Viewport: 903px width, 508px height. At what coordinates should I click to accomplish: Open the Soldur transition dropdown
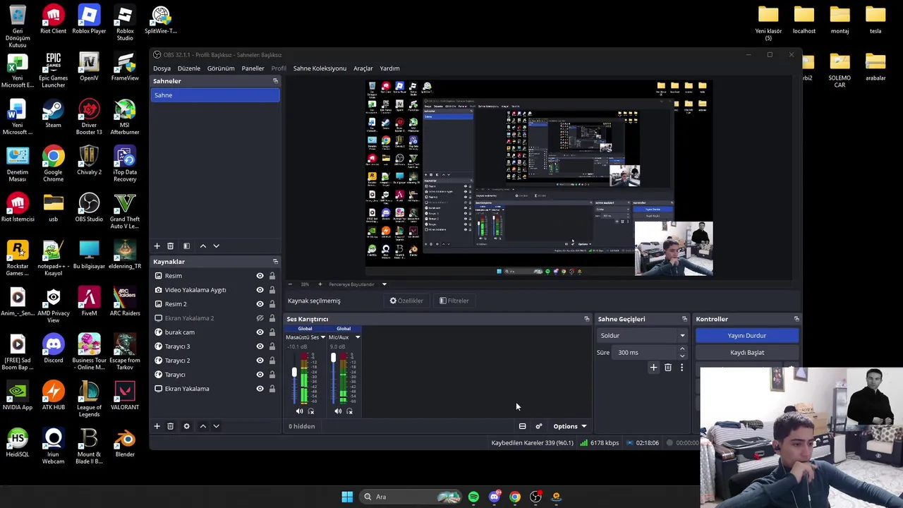tap(642, 336)
